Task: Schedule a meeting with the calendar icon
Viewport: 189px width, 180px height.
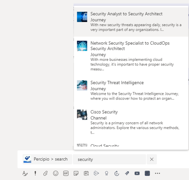Action: coord(86,173)
